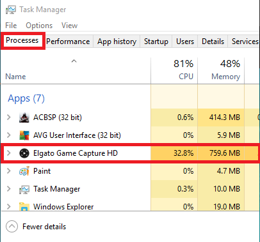This screenshot has height=242, width=260.
Task: Switch to the Startup tab
Action: (x=156, y=42)
